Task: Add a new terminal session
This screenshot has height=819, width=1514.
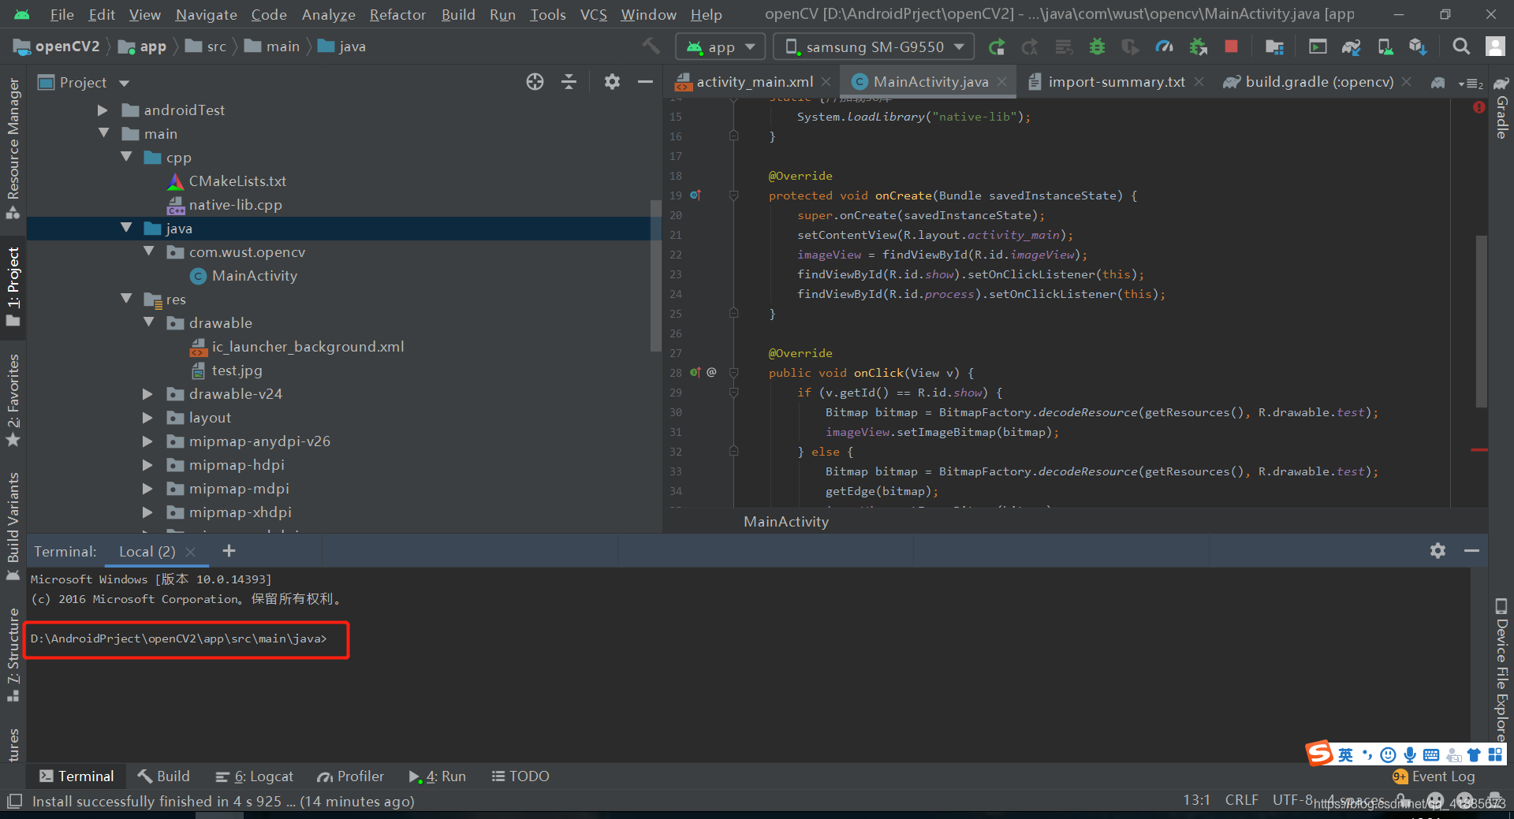Action: click(229, 551)
